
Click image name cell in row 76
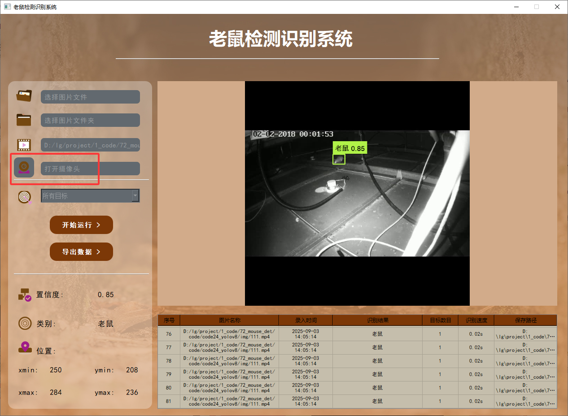(x=229, y=334)
